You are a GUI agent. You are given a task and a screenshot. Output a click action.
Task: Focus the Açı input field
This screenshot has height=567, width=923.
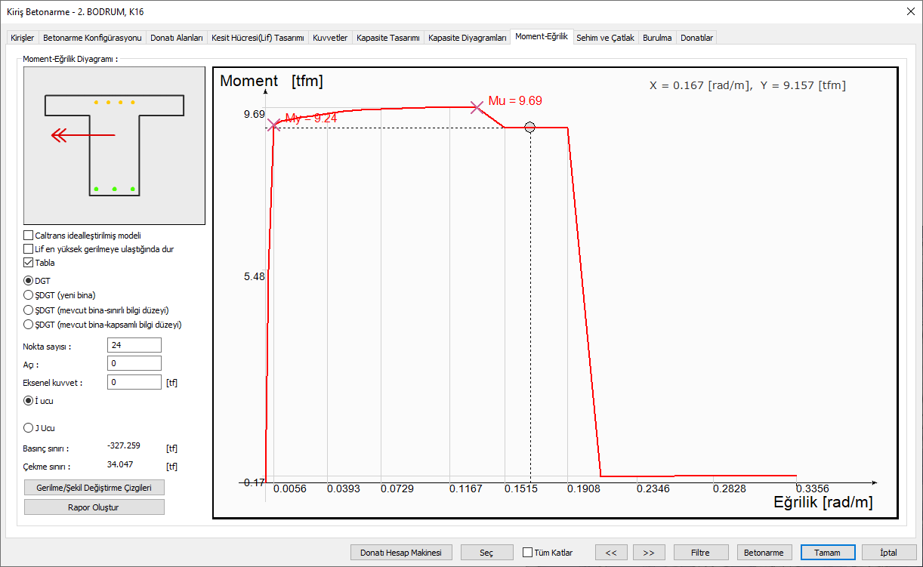point(134,364)
